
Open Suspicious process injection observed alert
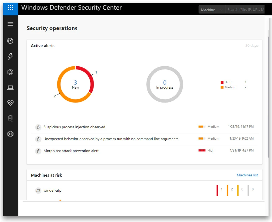point(74,127)
